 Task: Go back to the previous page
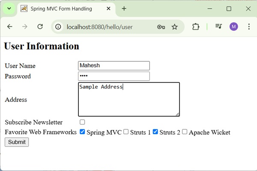click(10, 27)
